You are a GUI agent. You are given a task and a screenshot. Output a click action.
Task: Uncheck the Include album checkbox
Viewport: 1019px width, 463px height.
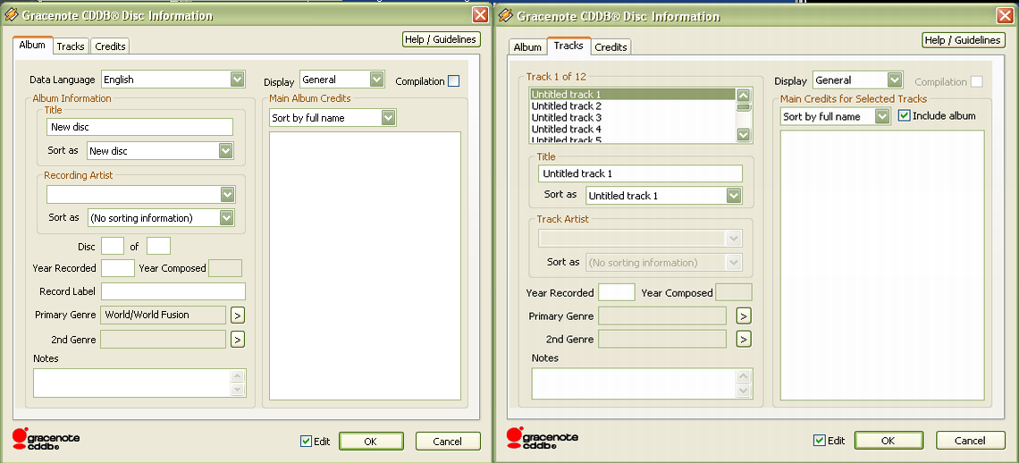[904, 116]
